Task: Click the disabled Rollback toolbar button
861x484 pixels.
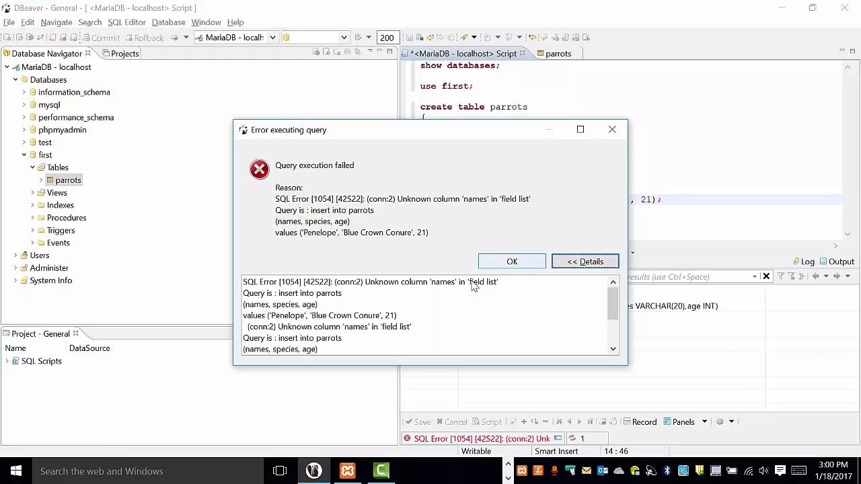Action: [x=143, y=38]
